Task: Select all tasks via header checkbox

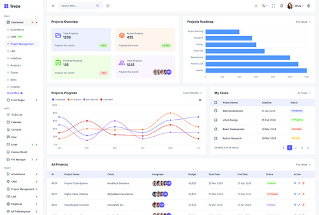Action: coord(216,102)
